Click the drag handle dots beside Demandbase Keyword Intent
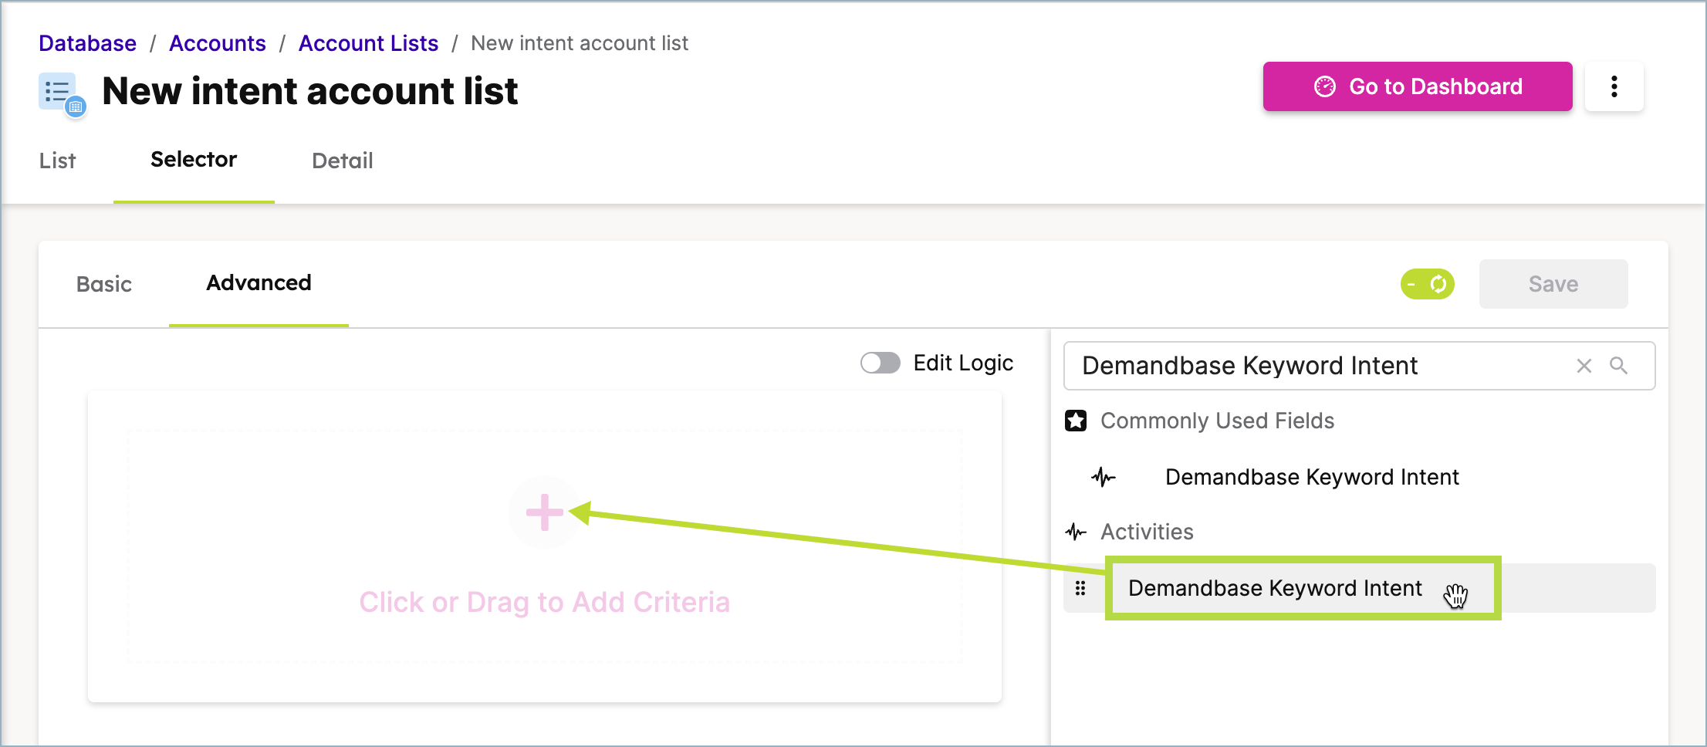1707x747 pixels. pyautogui.click(x=1080, y=588)
